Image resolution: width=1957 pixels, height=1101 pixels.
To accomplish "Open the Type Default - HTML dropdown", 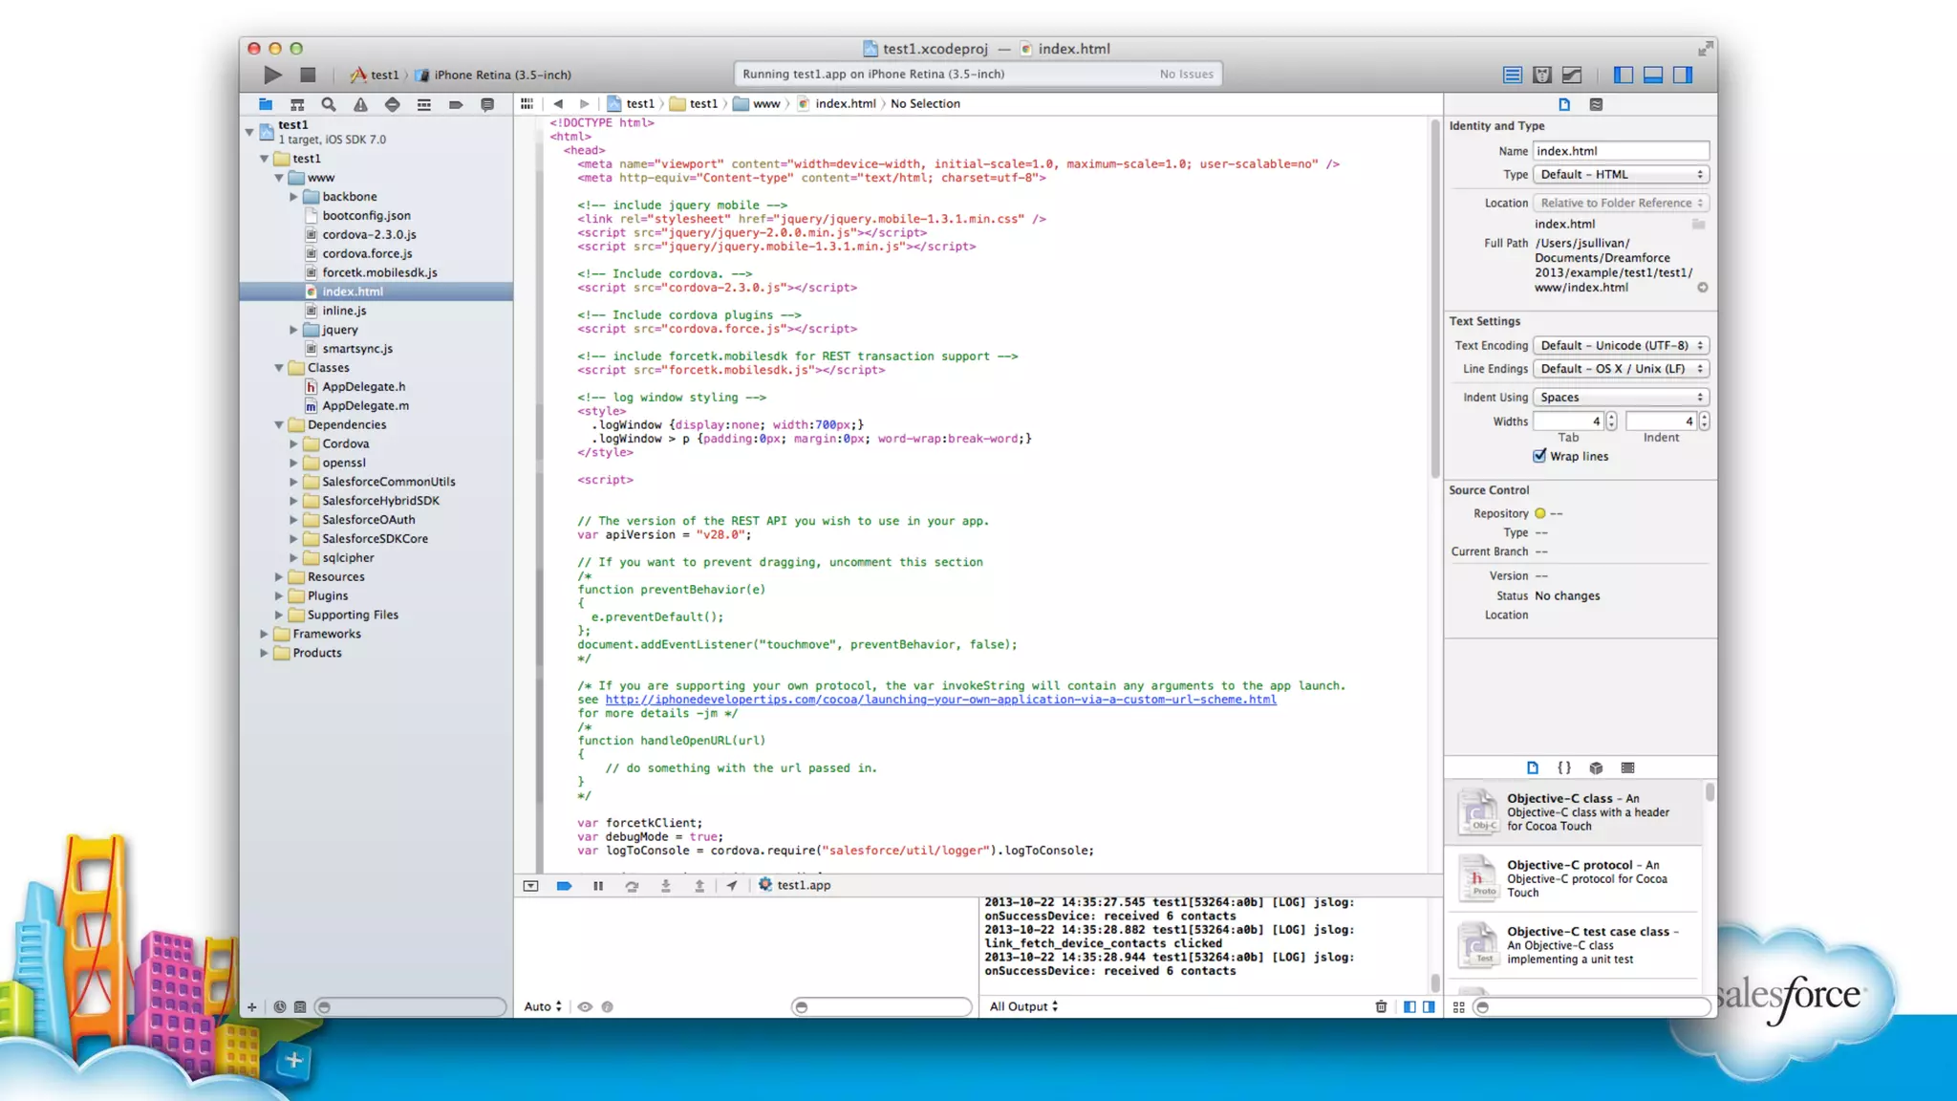I will (1621, 175).
